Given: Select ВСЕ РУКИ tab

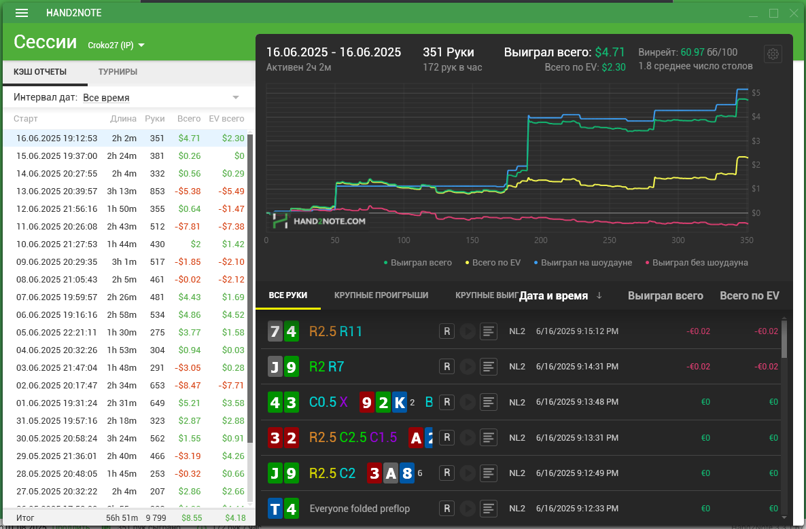Looking at the screenshot, I should (288, 295).
